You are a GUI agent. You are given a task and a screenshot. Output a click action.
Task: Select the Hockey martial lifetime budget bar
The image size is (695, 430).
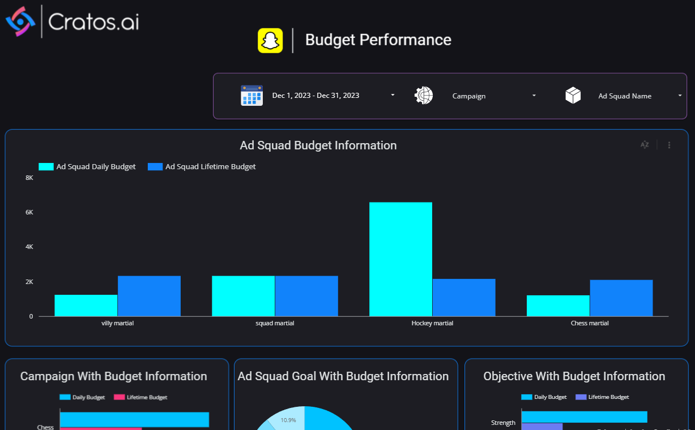pyautogui.click(x=464, y=298)
